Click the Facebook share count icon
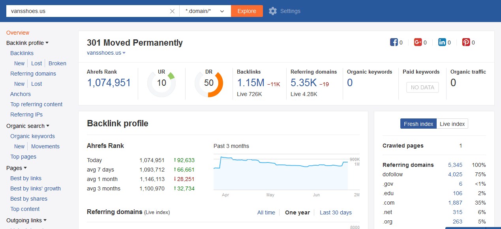This screenshot has width=501, height=229. (394, 42)
